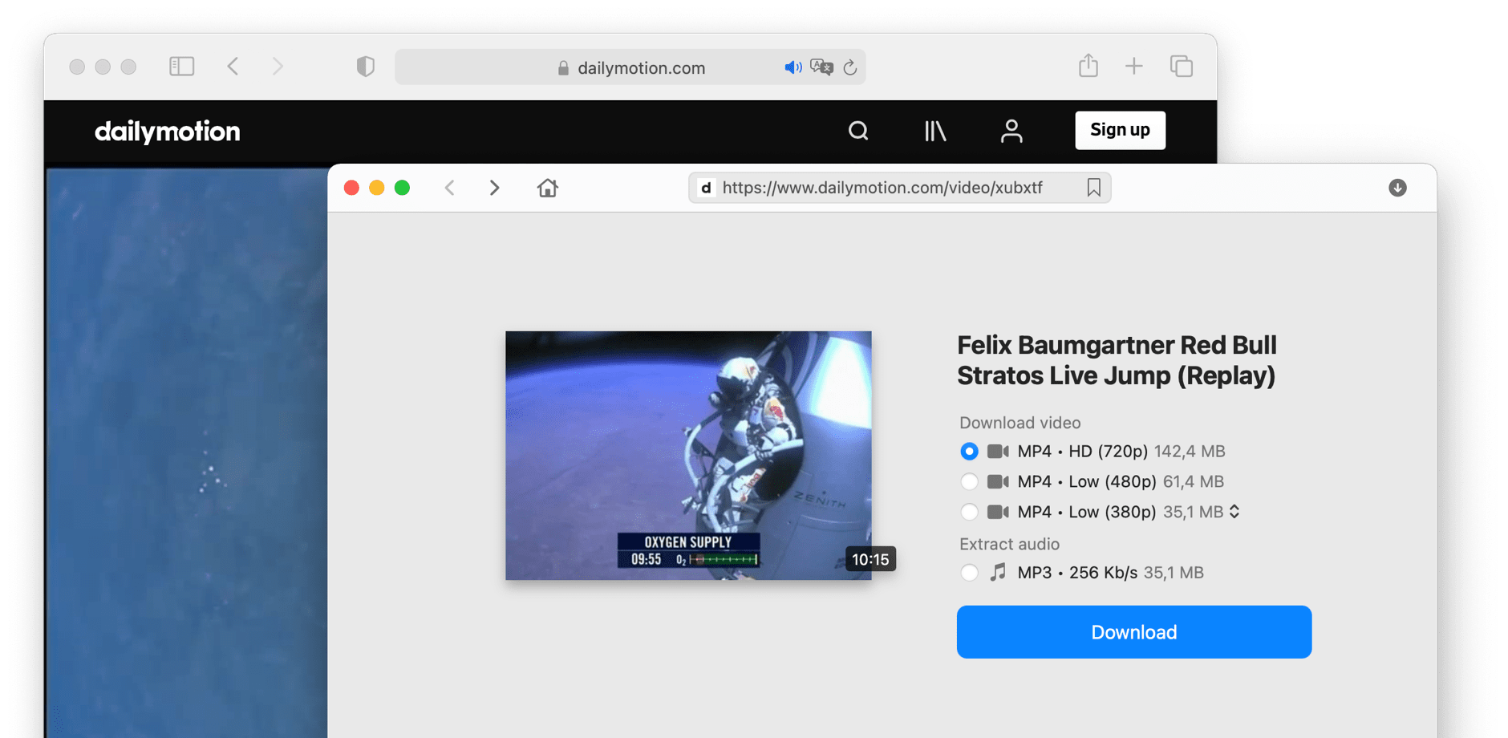Click the 61,4 MB file size text
The image size is (1508, 738).
click(1194, 482)
